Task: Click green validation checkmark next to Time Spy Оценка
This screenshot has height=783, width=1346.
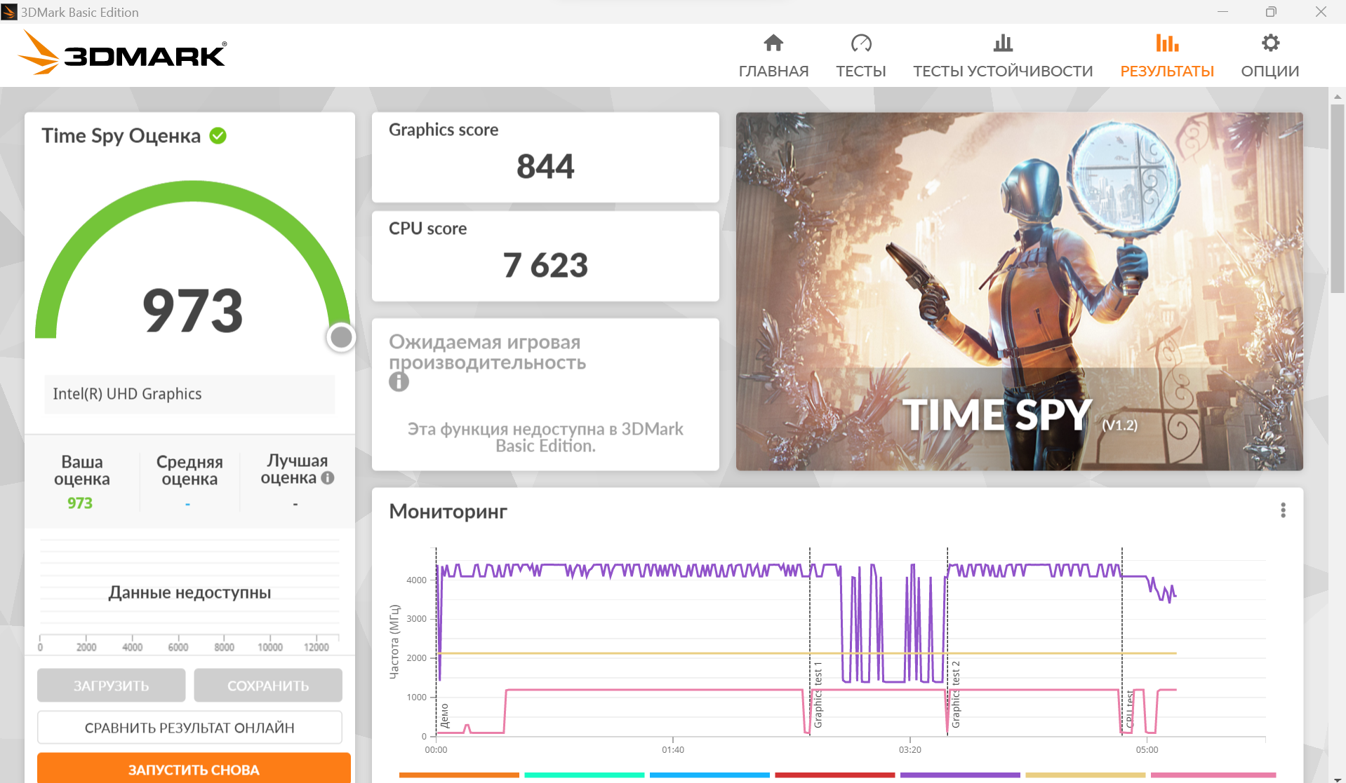Action: coord(218,135)
